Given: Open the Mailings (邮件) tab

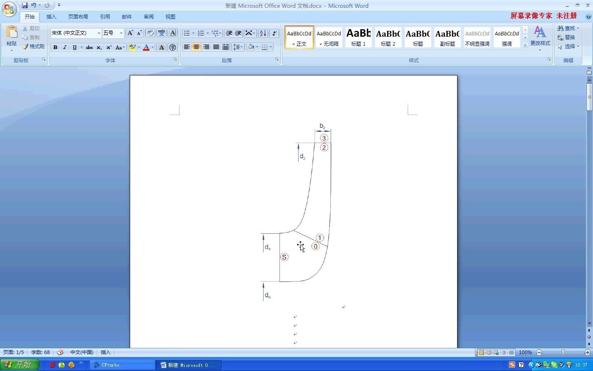Looking at the screenshot, I should [x=127, y=17].
